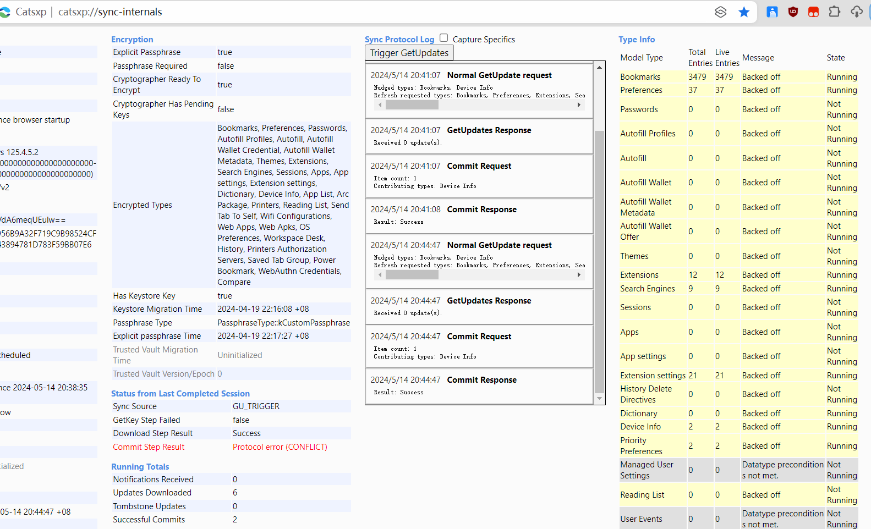Image resolution: width=871 pixels, height=529 pixels.
Task: Click the red two-dot extension icon
Action: pos(813,12)
